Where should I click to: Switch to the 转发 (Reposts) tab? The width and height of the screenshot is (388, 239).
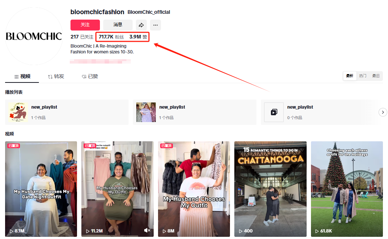point(56,76)
